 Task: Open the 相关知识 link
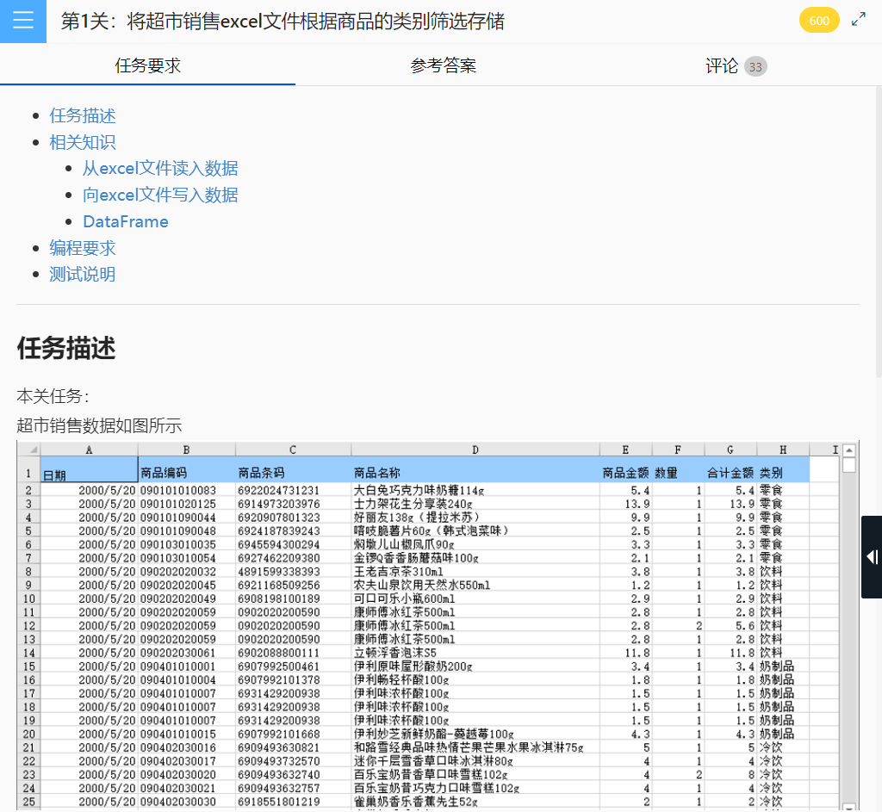point(82,142)
